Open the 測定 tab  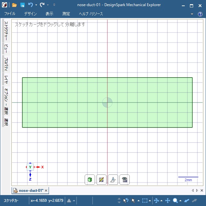66,14
